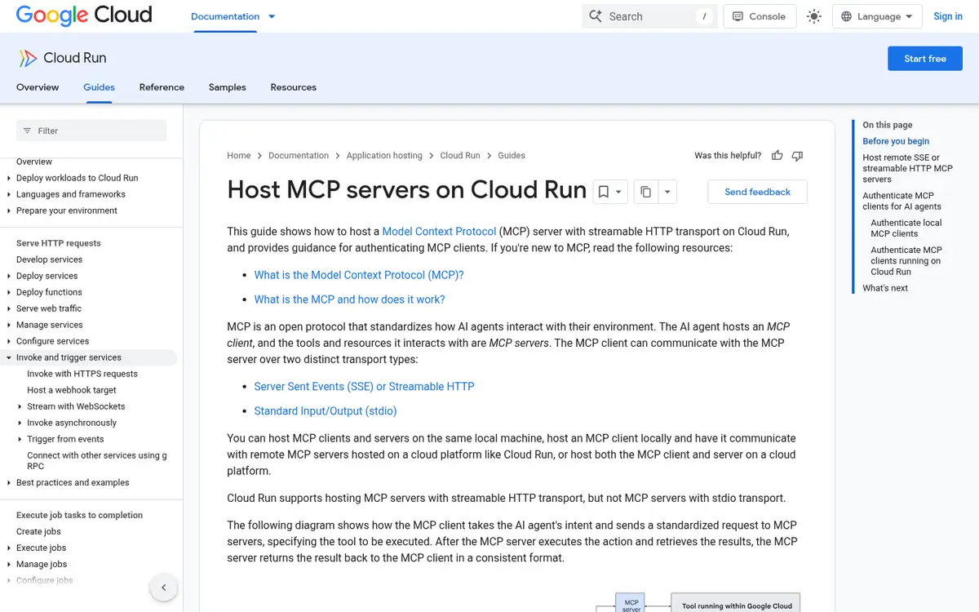
Task: Click the Google Cloud logo
Action: [x=84, y=16]
